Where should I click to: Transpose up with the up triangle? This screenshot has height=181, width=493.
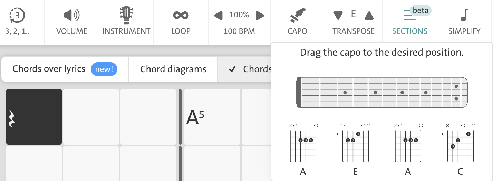pos(369,16)
